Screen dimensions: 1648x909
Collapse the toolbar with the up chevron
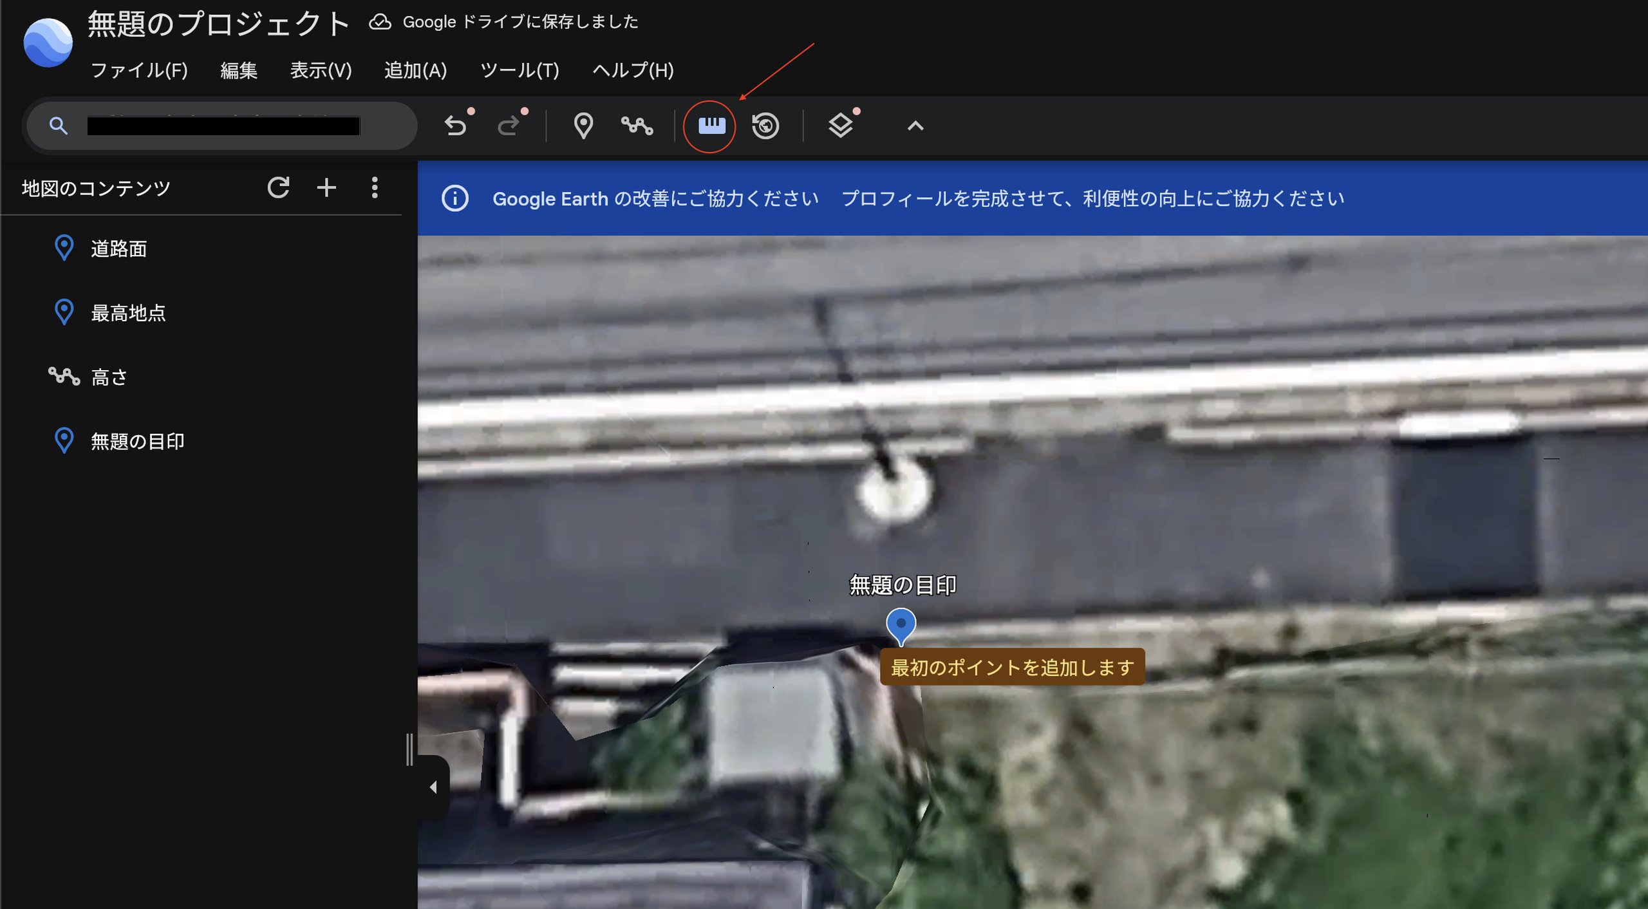pos(915,126)
